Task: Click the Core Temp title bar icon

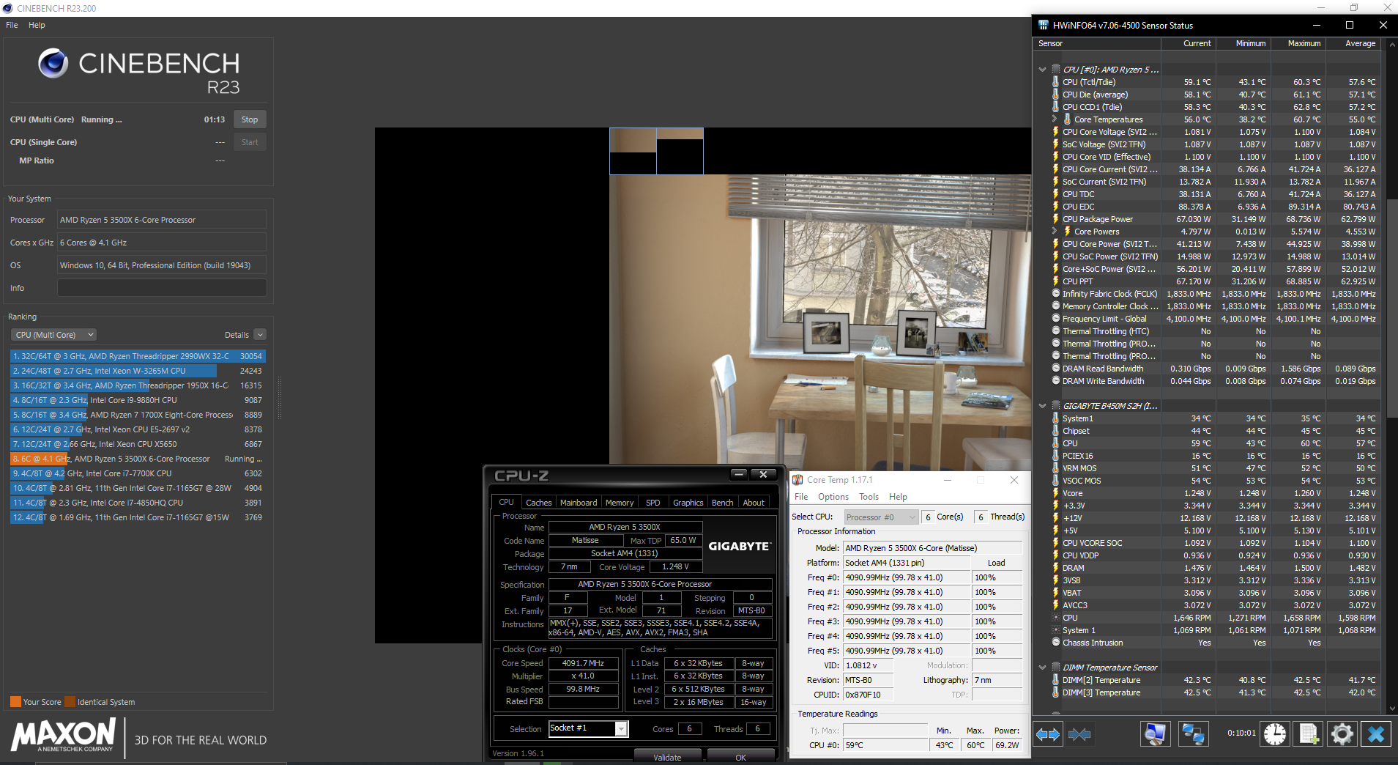Action: pos(797,480)
